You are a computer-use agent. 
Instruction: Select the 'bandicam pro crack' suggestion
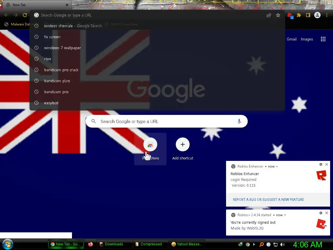click(x=157, y=70)
